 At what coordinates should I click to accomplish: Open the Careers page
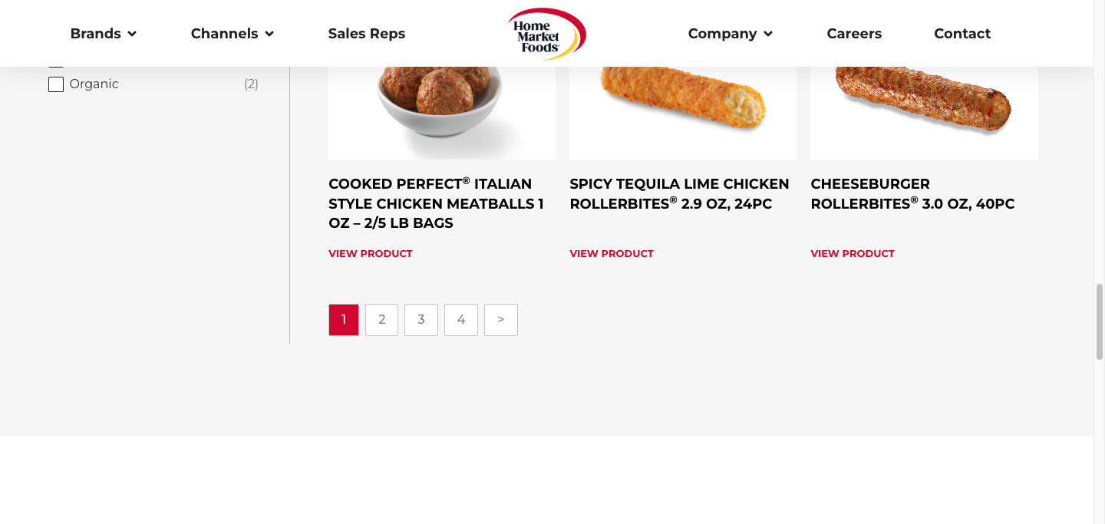click(854, 34)
